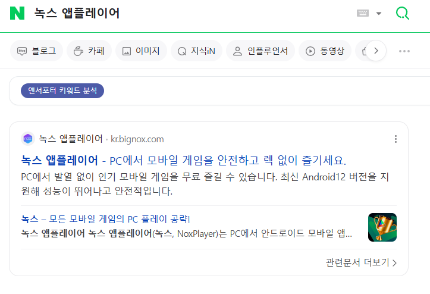430x294 pixels.
Task: Switch to the 지식iN tab
Action: click(x=196, y=51)
